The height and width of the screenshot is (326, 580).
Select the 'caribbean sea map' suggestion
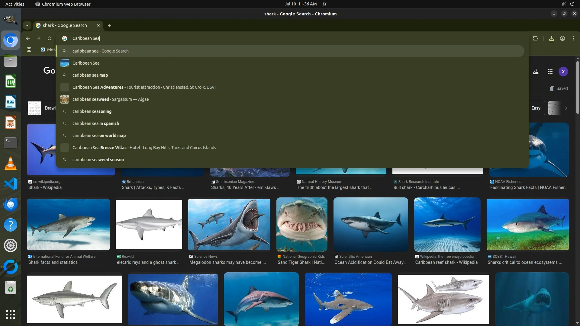click(90, 75)
